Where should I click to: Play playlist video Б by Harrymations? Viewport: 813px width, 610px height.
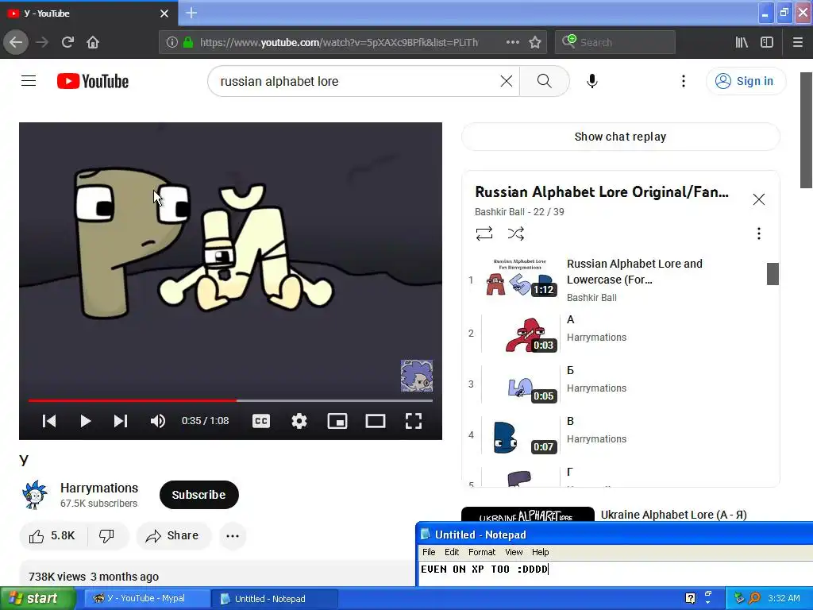[x=615, y=384]
